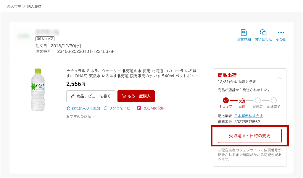Click the star icon for お気に入りに追加
Image resolution: width=303 pixels, height=178 pixels.
pyautogui.click(x=68, y=108)
